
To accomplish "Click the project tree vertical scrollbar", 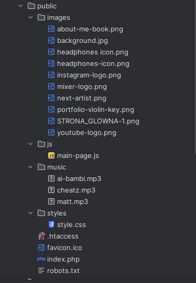I will point(195,77).
